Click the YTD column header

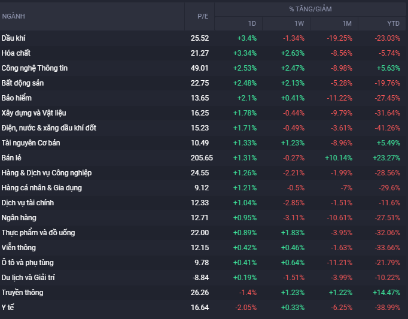click(x=393, y=23)
